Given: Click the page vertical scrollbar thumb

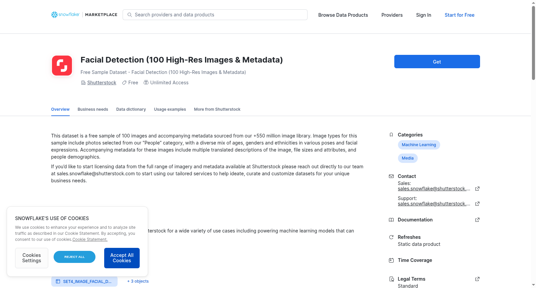Looking at the screenshot, I should (x=533, y=43).
